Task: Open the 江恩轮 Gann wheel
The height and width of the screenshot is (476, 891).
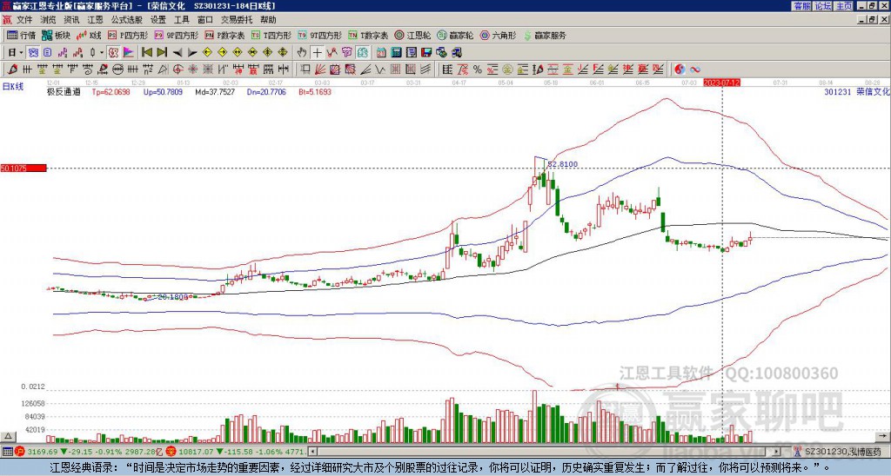Action: pyautogui.click(x=413, y=35)
